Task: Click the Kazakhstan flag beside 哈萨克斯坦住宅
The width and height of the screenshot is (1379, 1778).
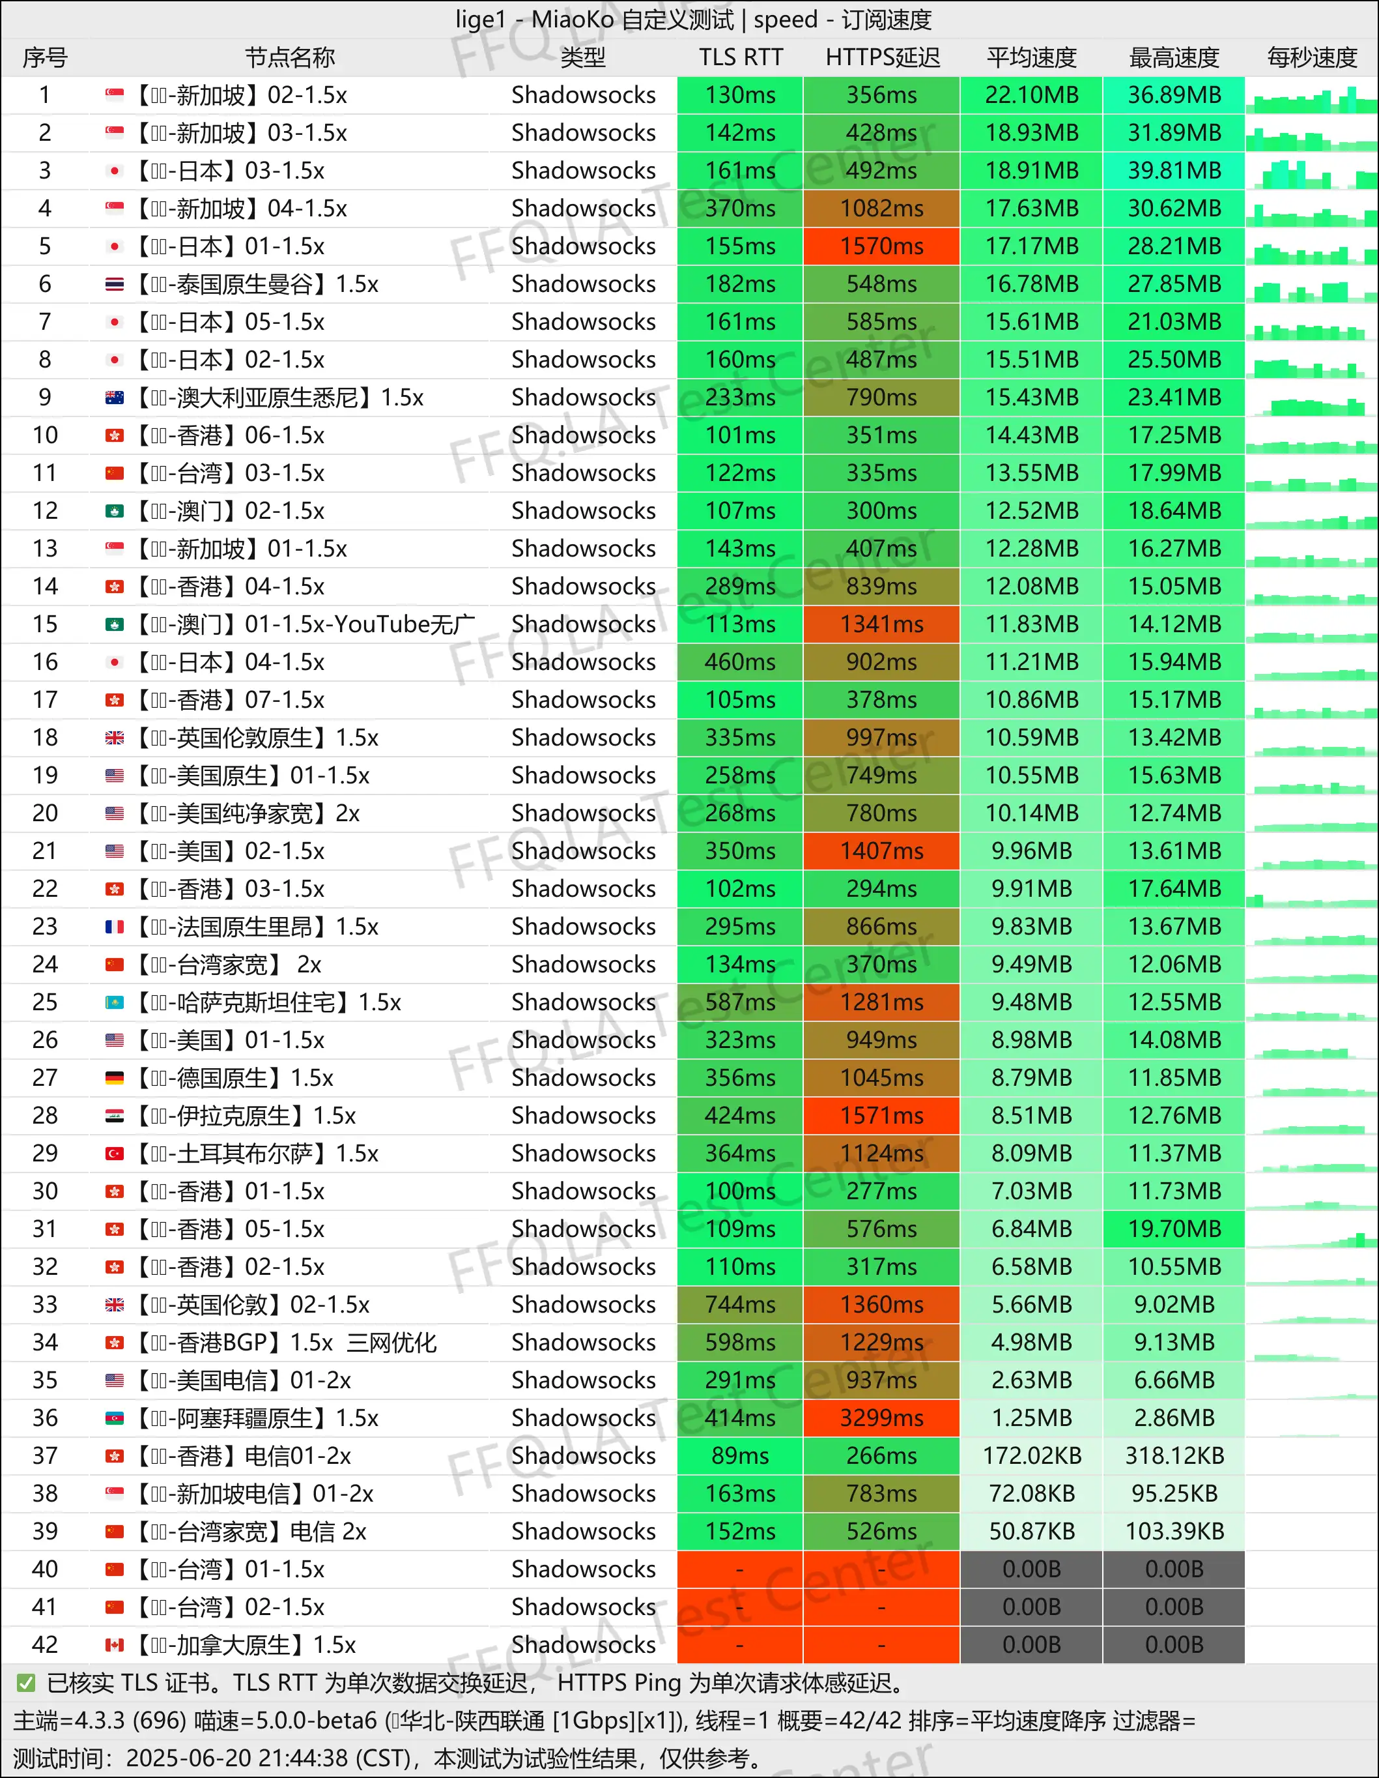Action: 115,1002
